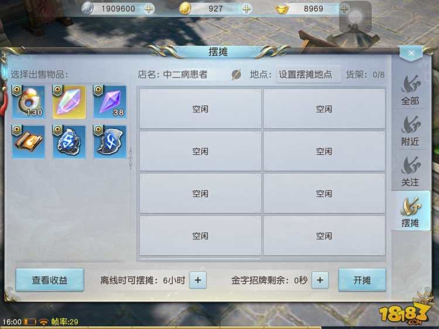Select the grey rune fragment item
The width and height of the screenshot is (439, 329).
pyautogui.click(x=110, y=142)
